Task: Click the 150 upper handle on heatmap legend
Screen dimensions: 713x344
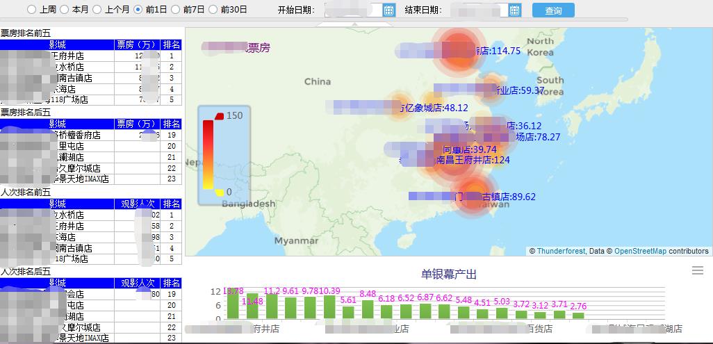Action: pyautogui.click(x=219, y=115)
